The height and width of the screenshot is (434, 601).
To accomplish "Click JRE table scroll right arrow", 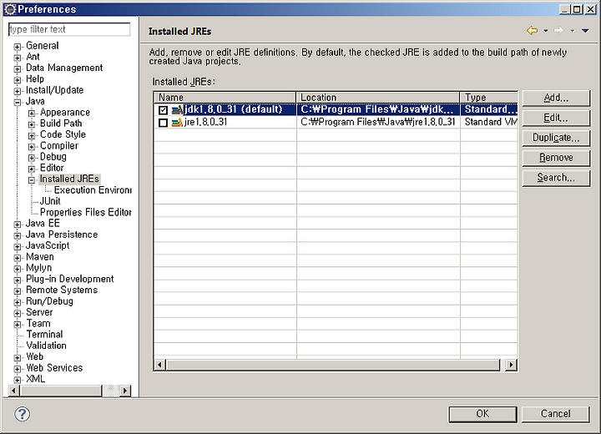I will pyautogui.click(x=511, y=365).
